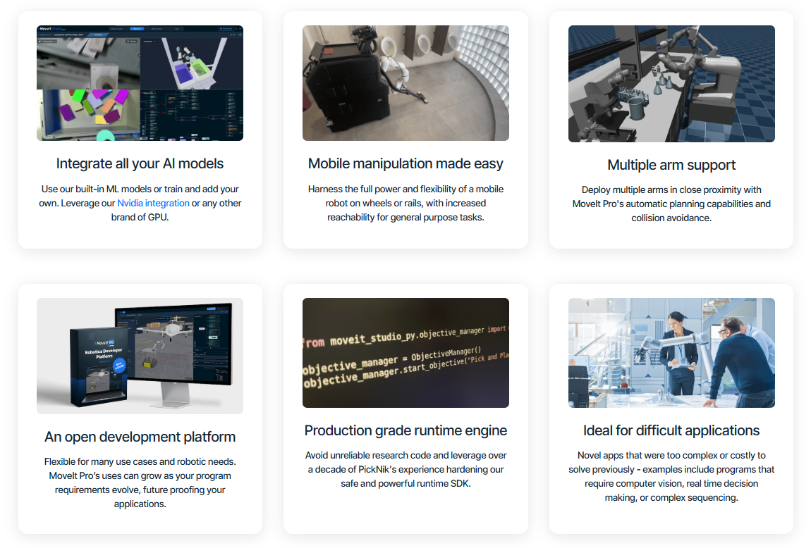
Task: Click the Python code snippet image
Action: click(x=405, y=353)
